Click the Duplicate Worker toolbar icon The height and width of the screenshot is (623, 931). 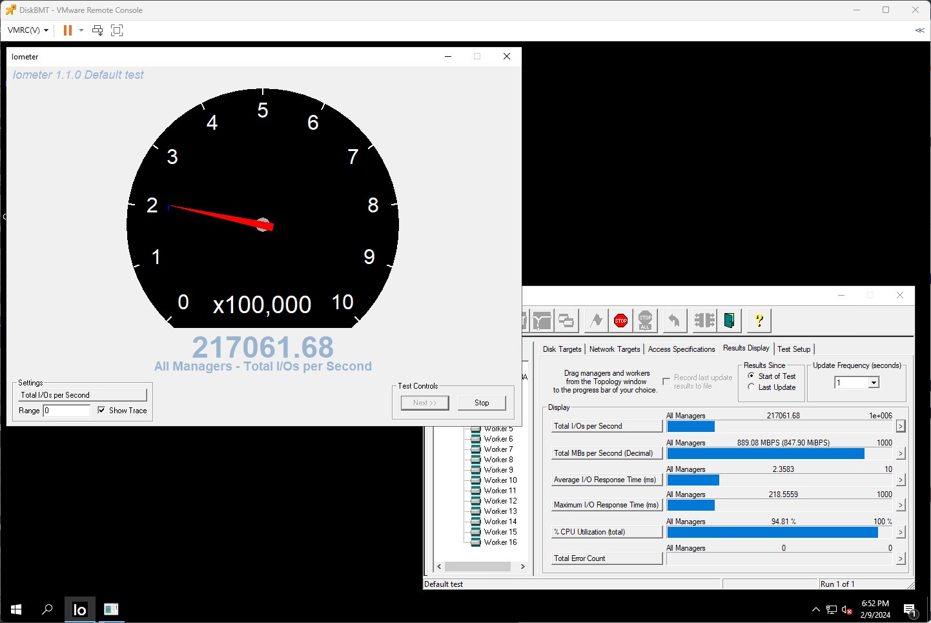click(x=566, y=320)
